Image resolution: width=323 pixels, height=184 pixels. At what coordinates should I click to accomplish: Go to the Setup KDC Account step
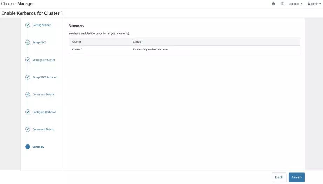tap(44, 77)
